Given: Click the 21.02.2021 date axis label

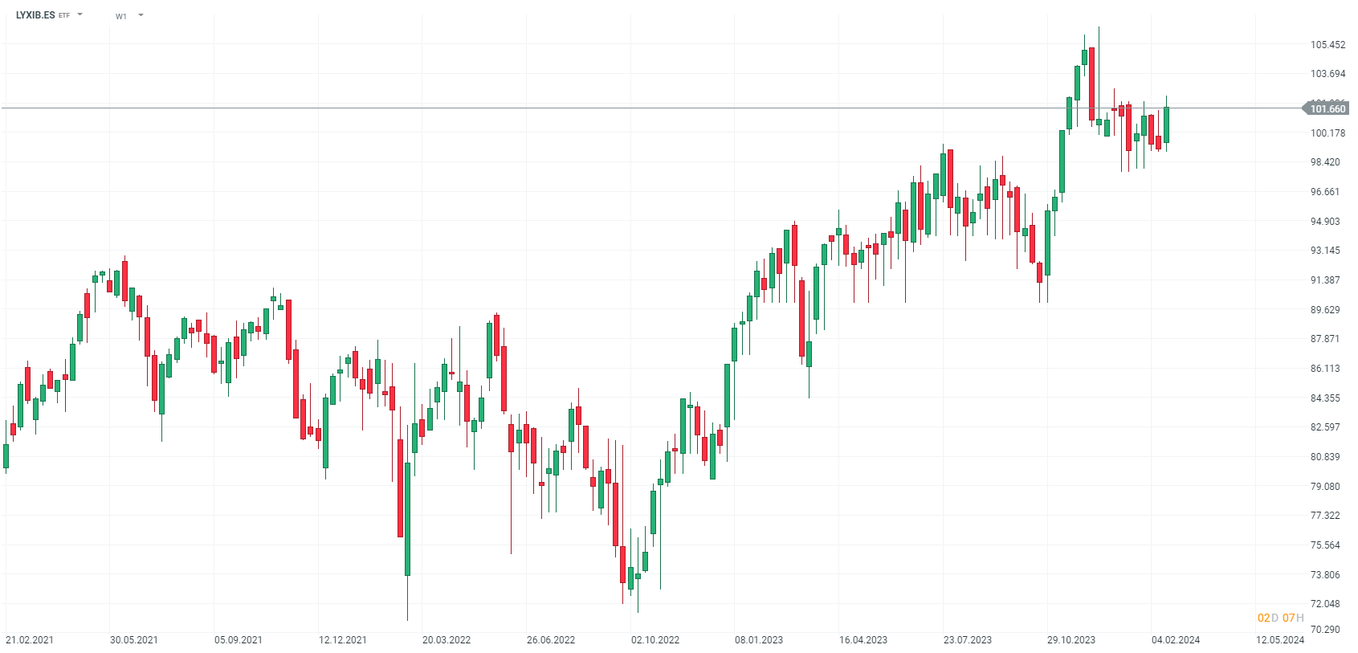Looking at the screenshot, I should [30, 640].
